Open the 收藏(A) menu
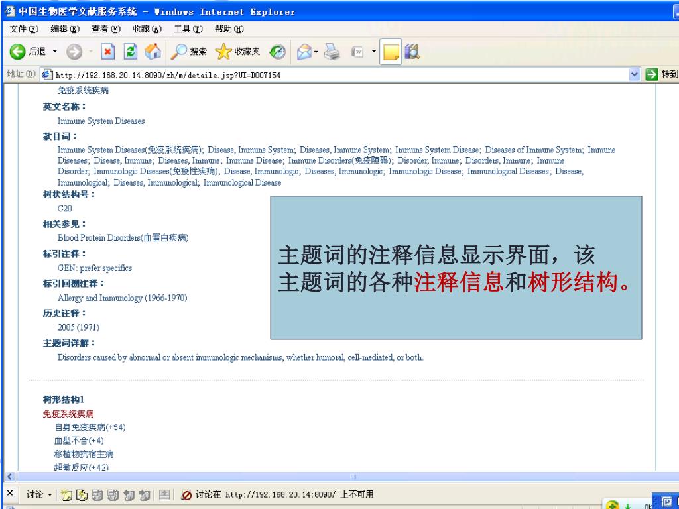This screenshot has width=679, height=509. coord(147,29)
